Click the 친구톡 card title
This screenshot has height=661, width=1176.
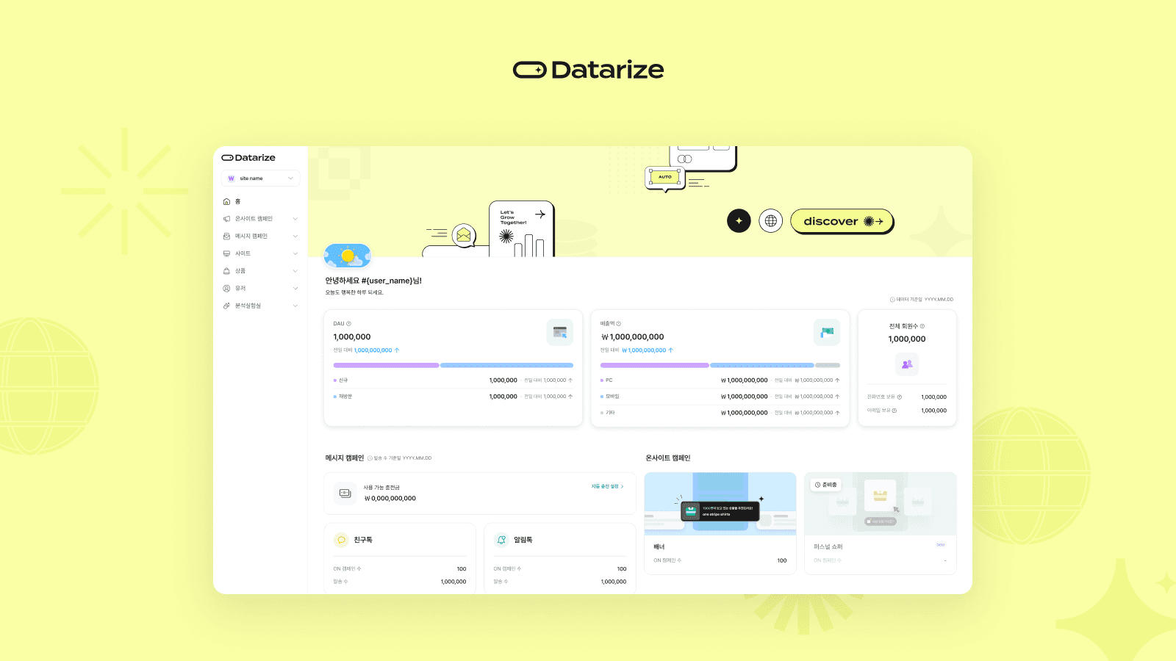[363, 540]
